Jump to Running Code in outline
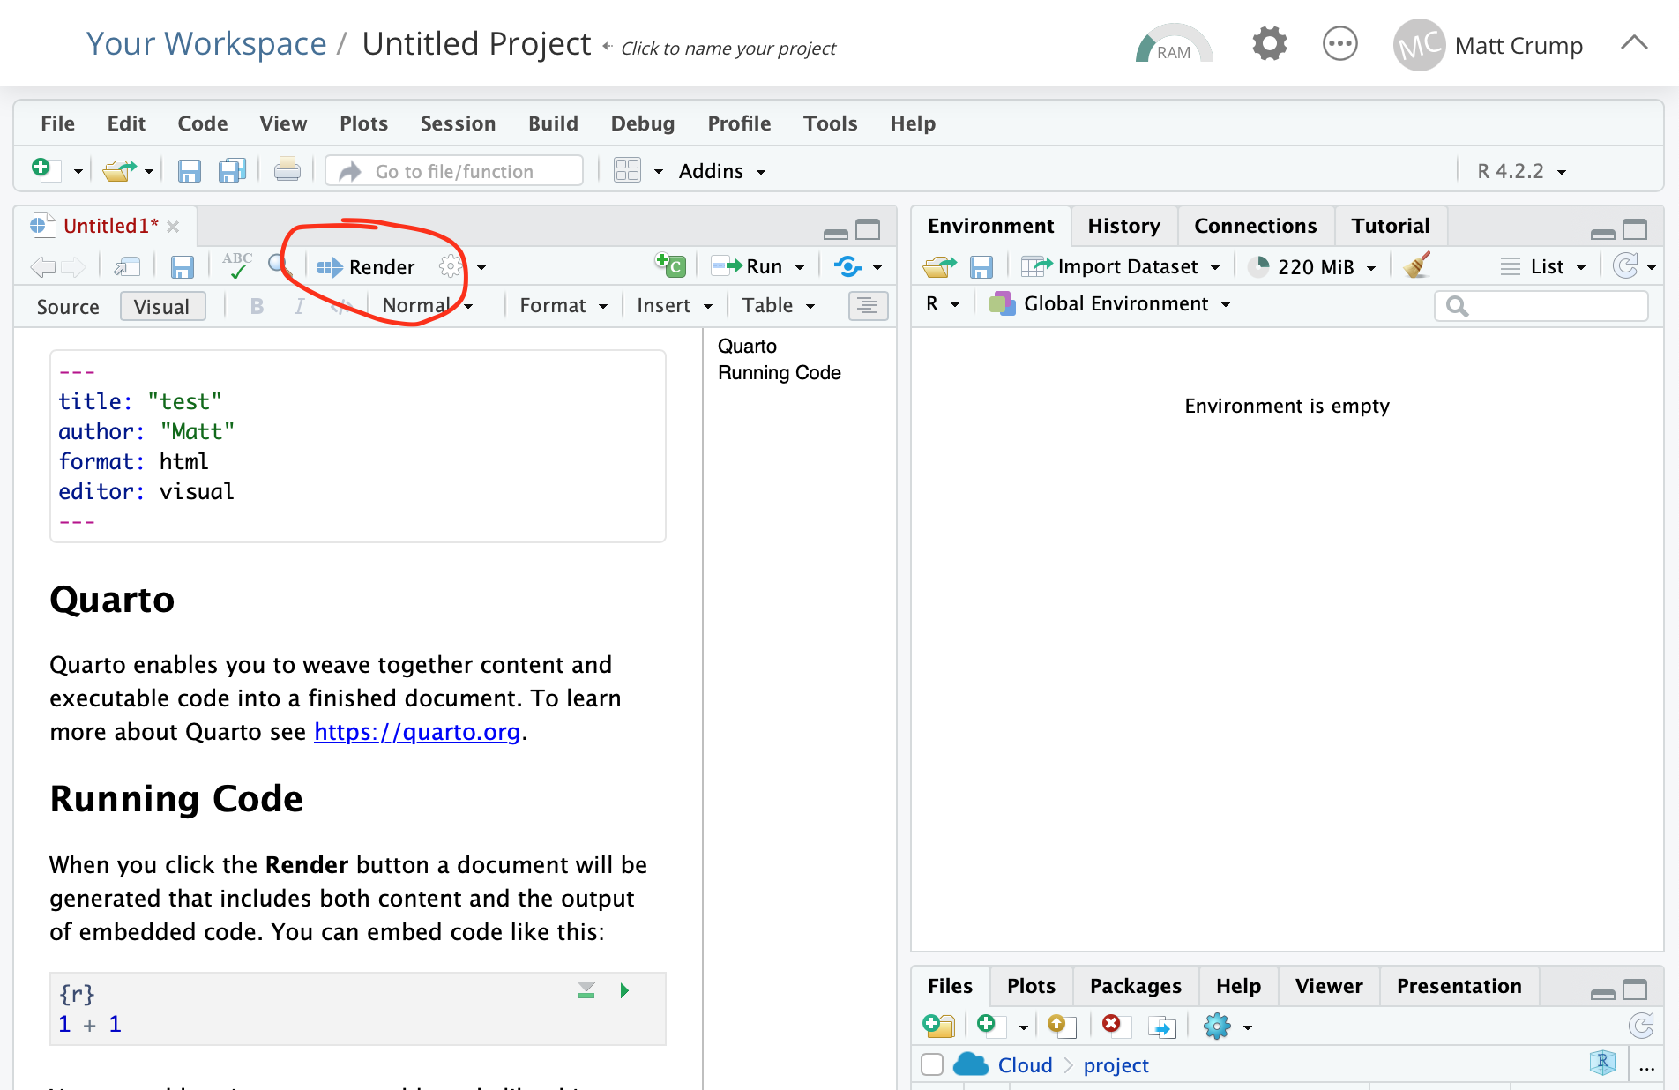This screenshot has height=1090, width=1679. 780,372
